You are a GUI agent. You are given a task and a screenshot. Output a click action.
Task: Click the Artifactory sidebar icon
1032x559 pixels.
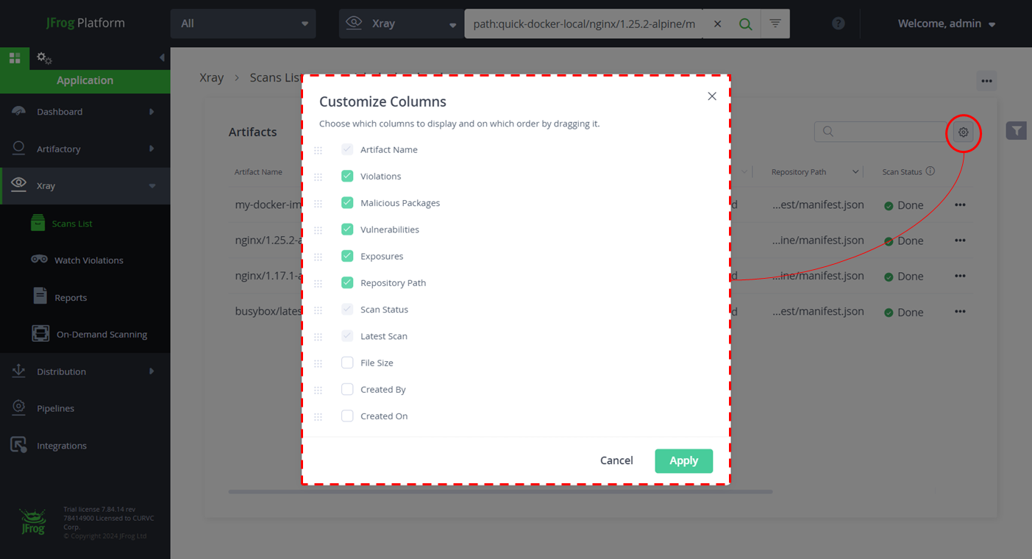tap(18, 148)
